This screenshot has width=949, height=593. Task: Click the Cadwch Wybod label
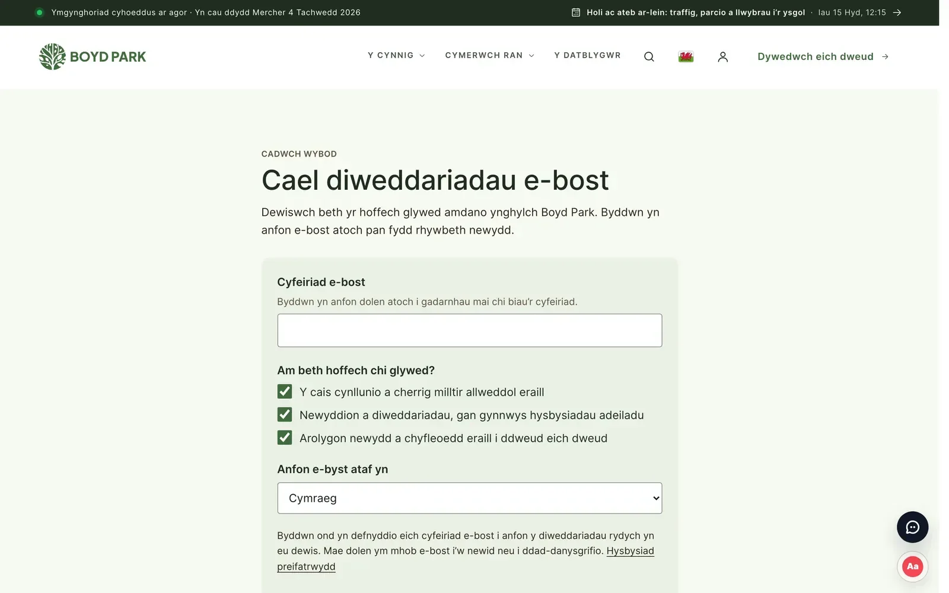[x=299, y=154]
